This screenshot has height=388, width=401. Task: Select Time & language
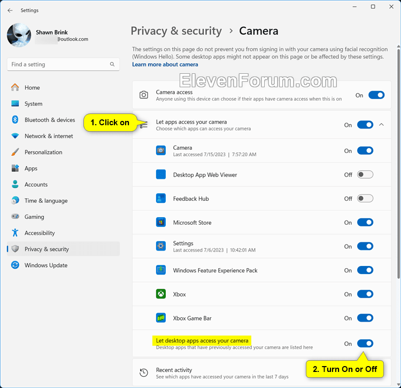coord(63,200)
